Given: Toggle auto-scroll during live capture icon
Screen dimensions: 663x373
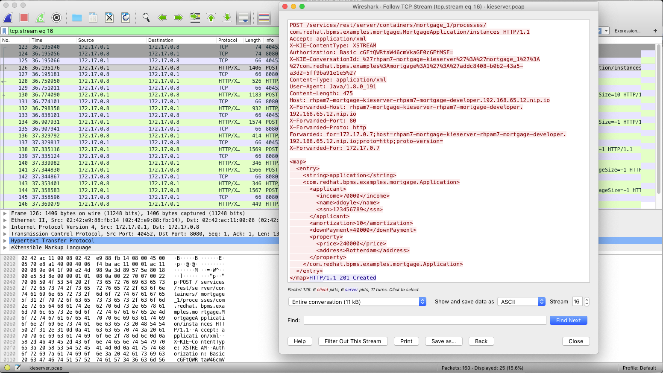Looking at the screenshot, I should coord(243,17).
